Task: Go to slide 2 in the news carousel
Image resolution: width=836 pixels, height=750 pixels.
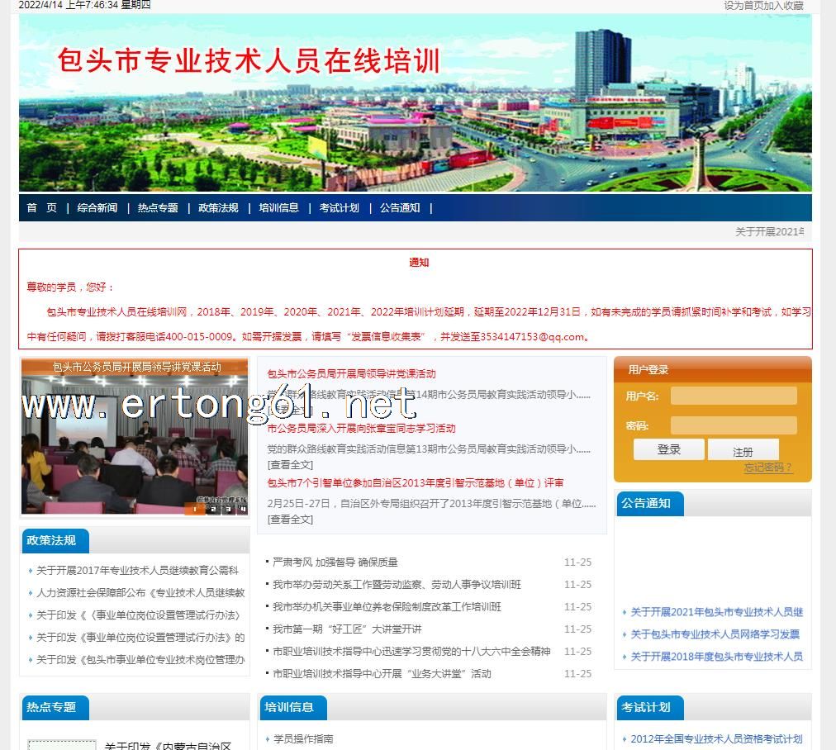Action: pos(211,509)
